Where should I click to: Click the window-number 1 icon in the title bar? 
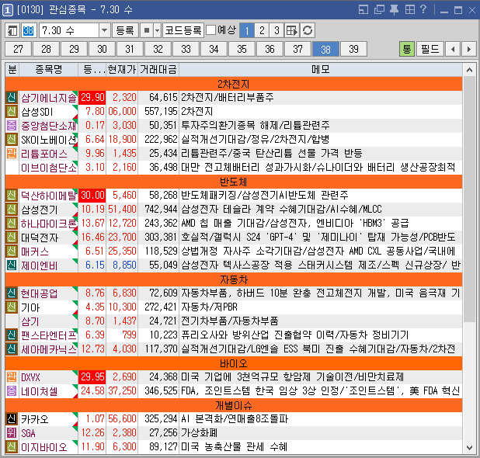tap(8, 10)
